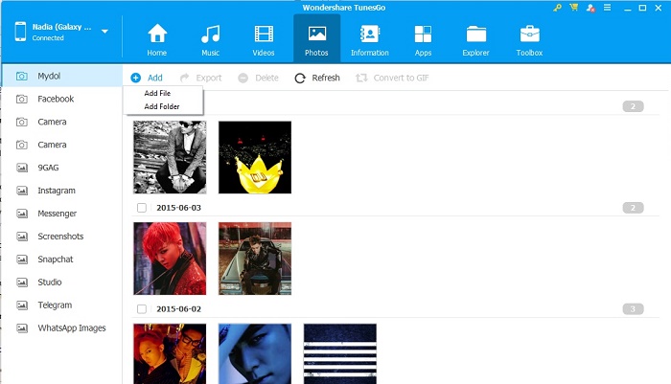Open the Apps section
This screenshot has width=671, height=384.
click(423, 38)
